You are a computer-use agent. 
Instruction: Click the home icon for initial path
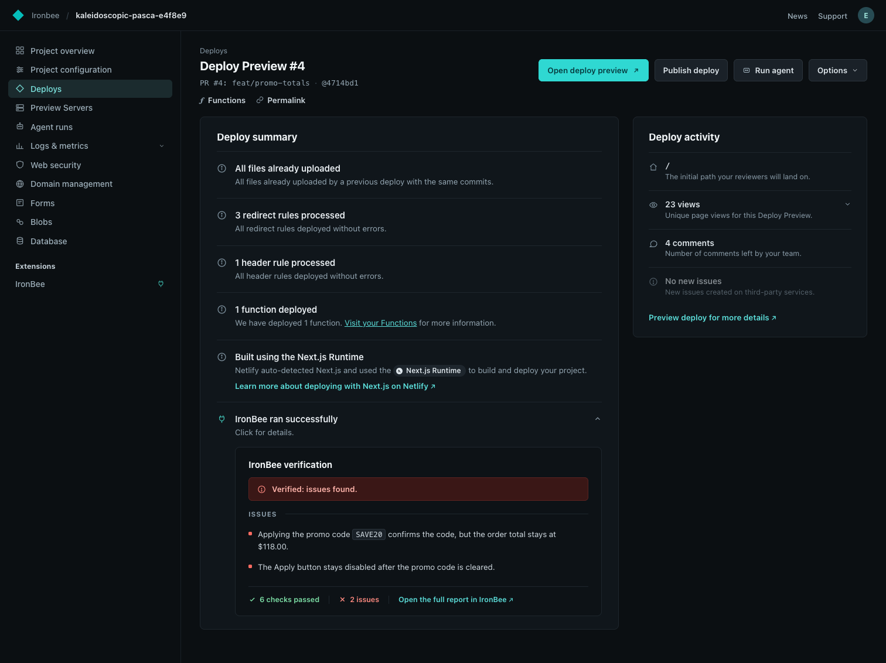[x=653, y=167]
